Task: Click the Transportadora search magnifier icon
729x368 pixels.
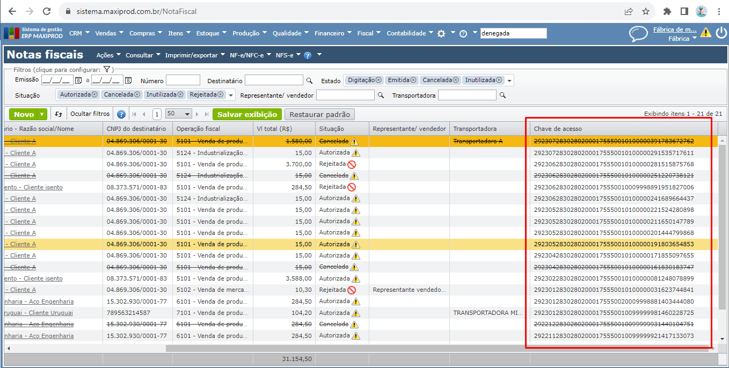Action: 502,95
